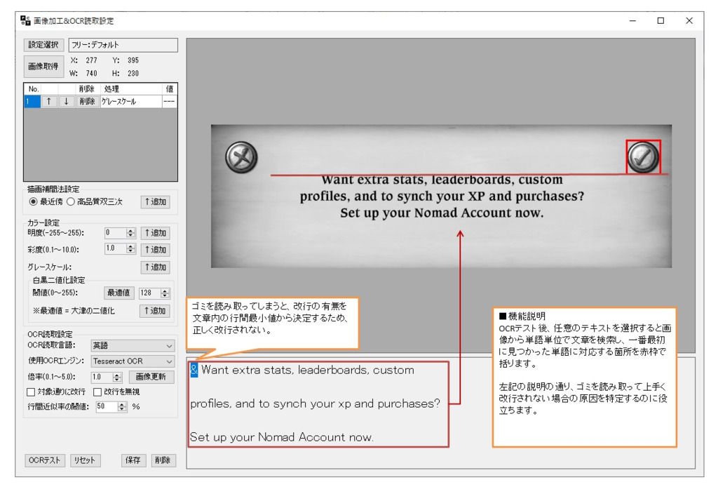
Task: Enable the 対象通りに改行 checkbox
Action: tap(31, 392)
